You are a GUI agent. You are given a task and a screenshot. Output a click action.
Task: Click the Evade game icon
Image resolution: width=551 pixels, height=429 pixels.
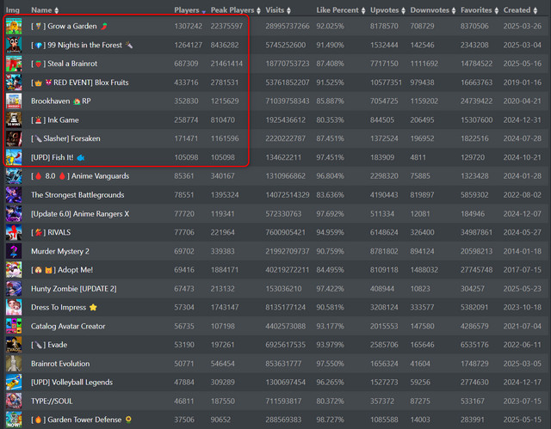pyautogui.click(x=14, y=345)
